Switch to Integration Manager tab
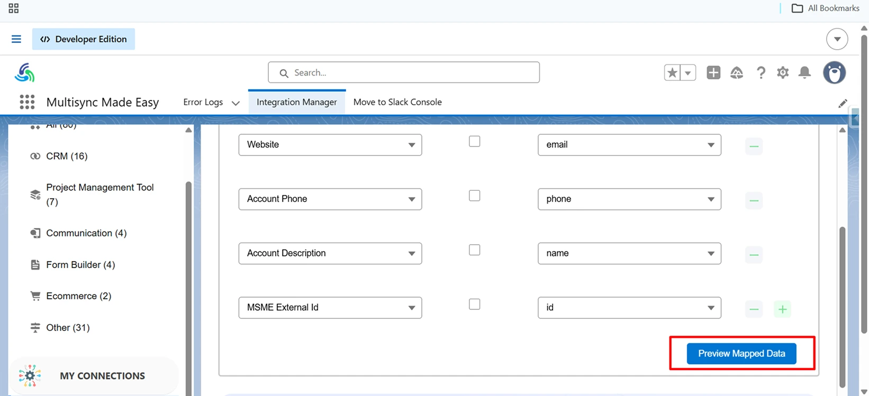The height and width of the screenshot is (396, 869). [296, 102]
